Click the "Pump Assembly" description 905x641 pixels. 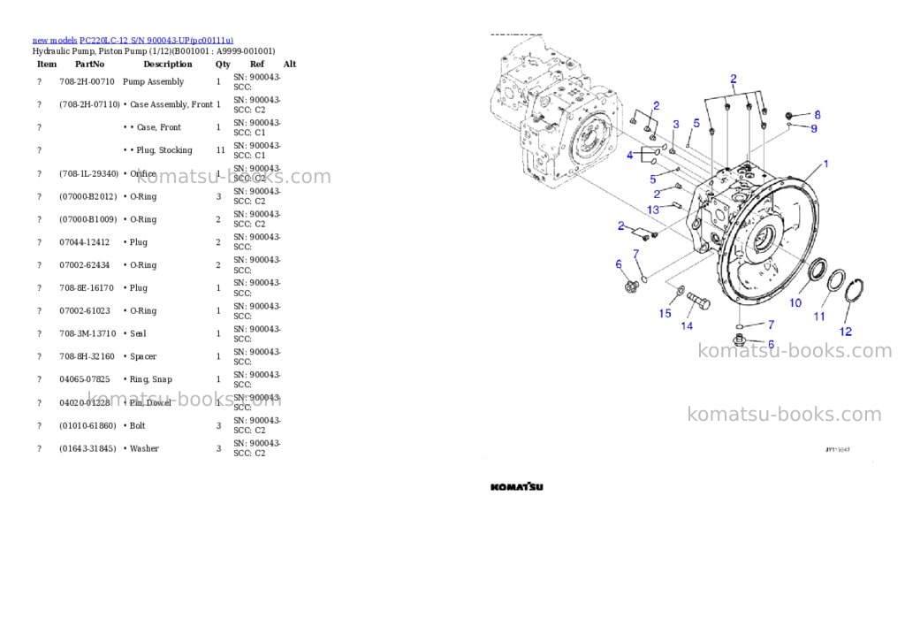154,82
